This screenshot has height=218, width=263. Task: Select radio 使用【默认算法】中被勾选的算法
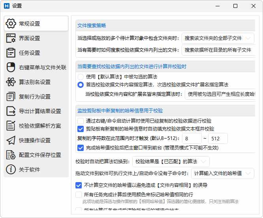pos(81,76)
